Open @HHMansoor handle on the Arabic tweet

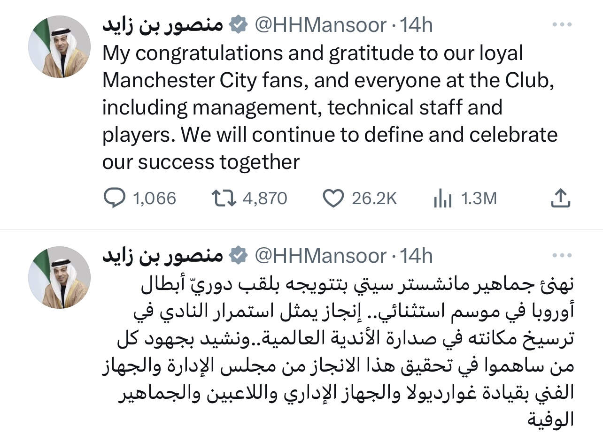tap(320, 256)
